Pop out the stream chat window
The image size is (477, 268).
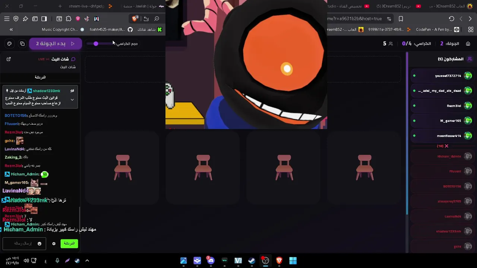coord(9,59)
